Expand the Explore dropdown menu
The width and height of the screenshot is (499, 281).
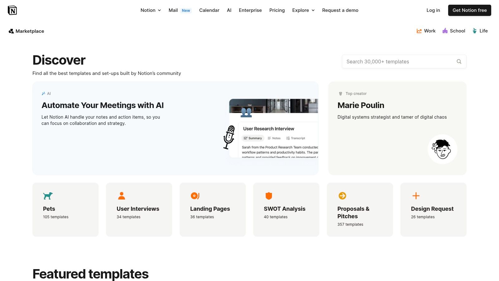point(303,10)
